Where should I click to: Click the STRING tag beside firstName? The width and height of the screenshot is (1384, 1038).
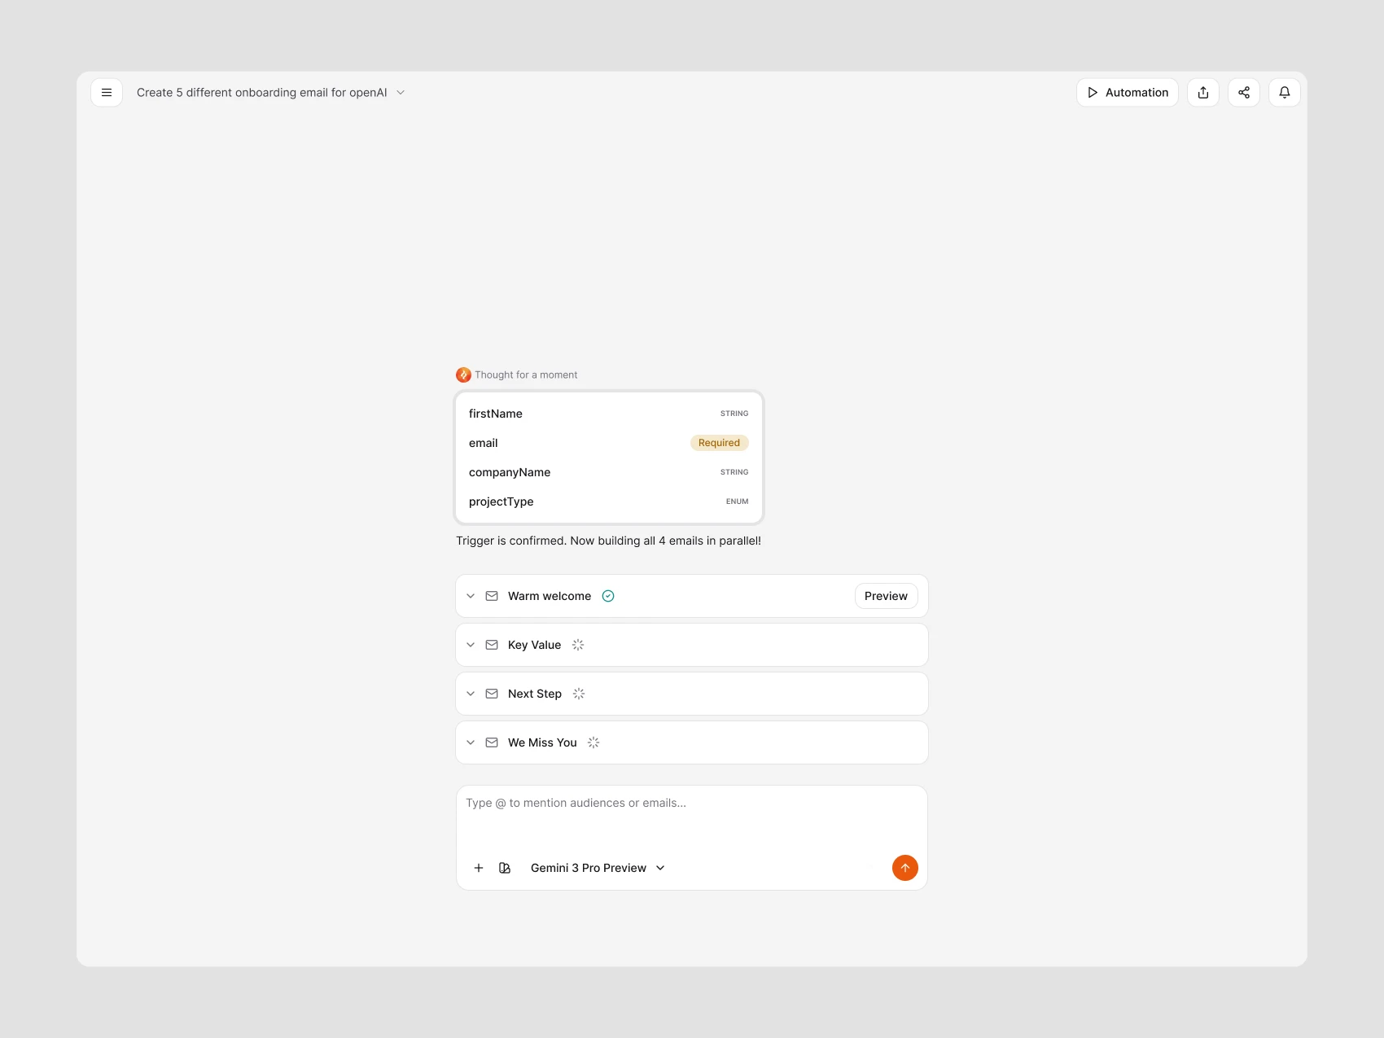pos(734,414)
